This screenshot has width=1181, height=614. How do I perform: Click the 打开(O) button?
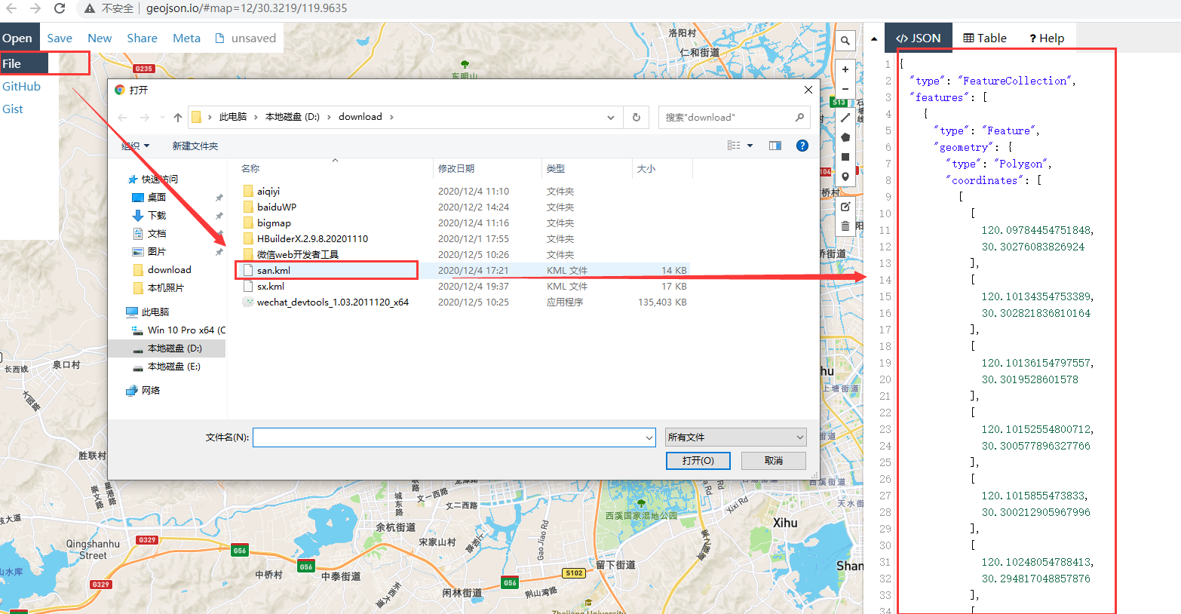[x=698, y=460]
